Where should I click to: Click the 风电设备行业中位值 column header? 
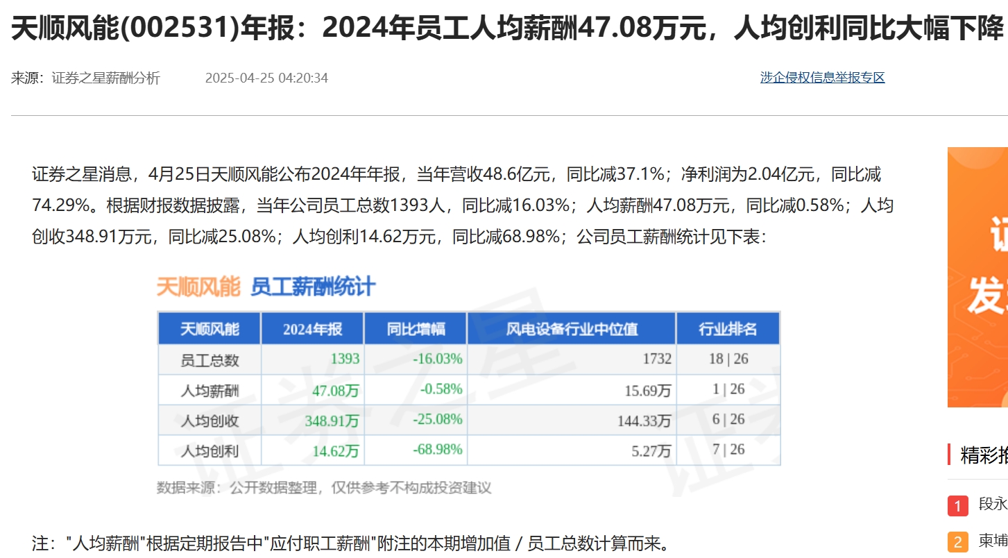click(x=572, y=329)
